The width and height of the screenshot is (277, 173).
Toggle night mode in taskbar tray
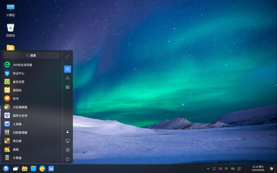click(271, 169)
